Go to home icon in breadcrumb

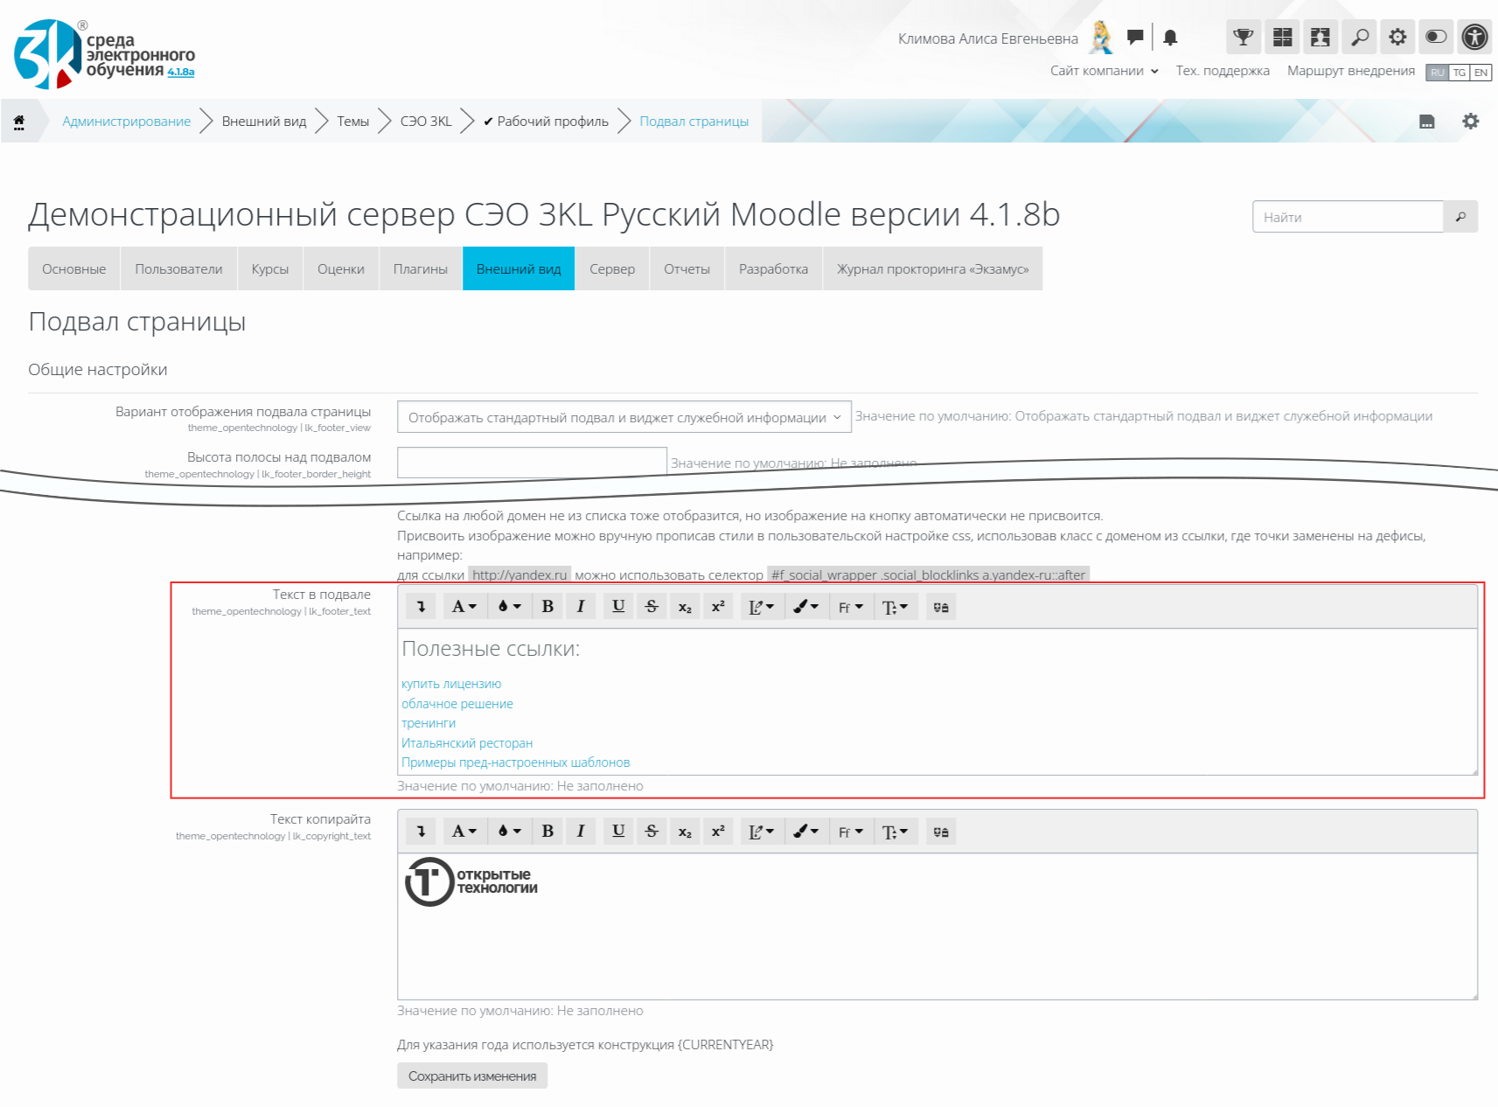coord(19,122)
